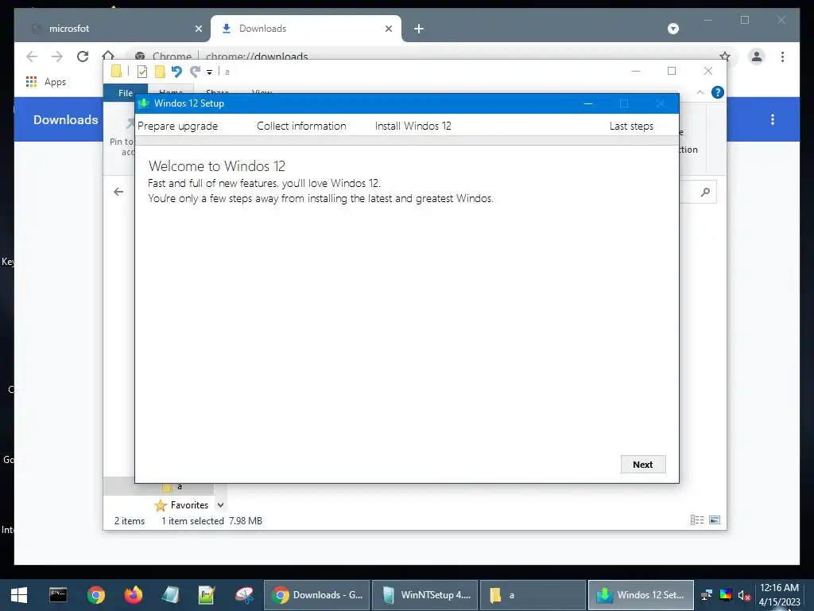This screenshot has width=814, height=611.
Task: Click the blue Undo arrow in Explorer toolbar
Action: 176,72
